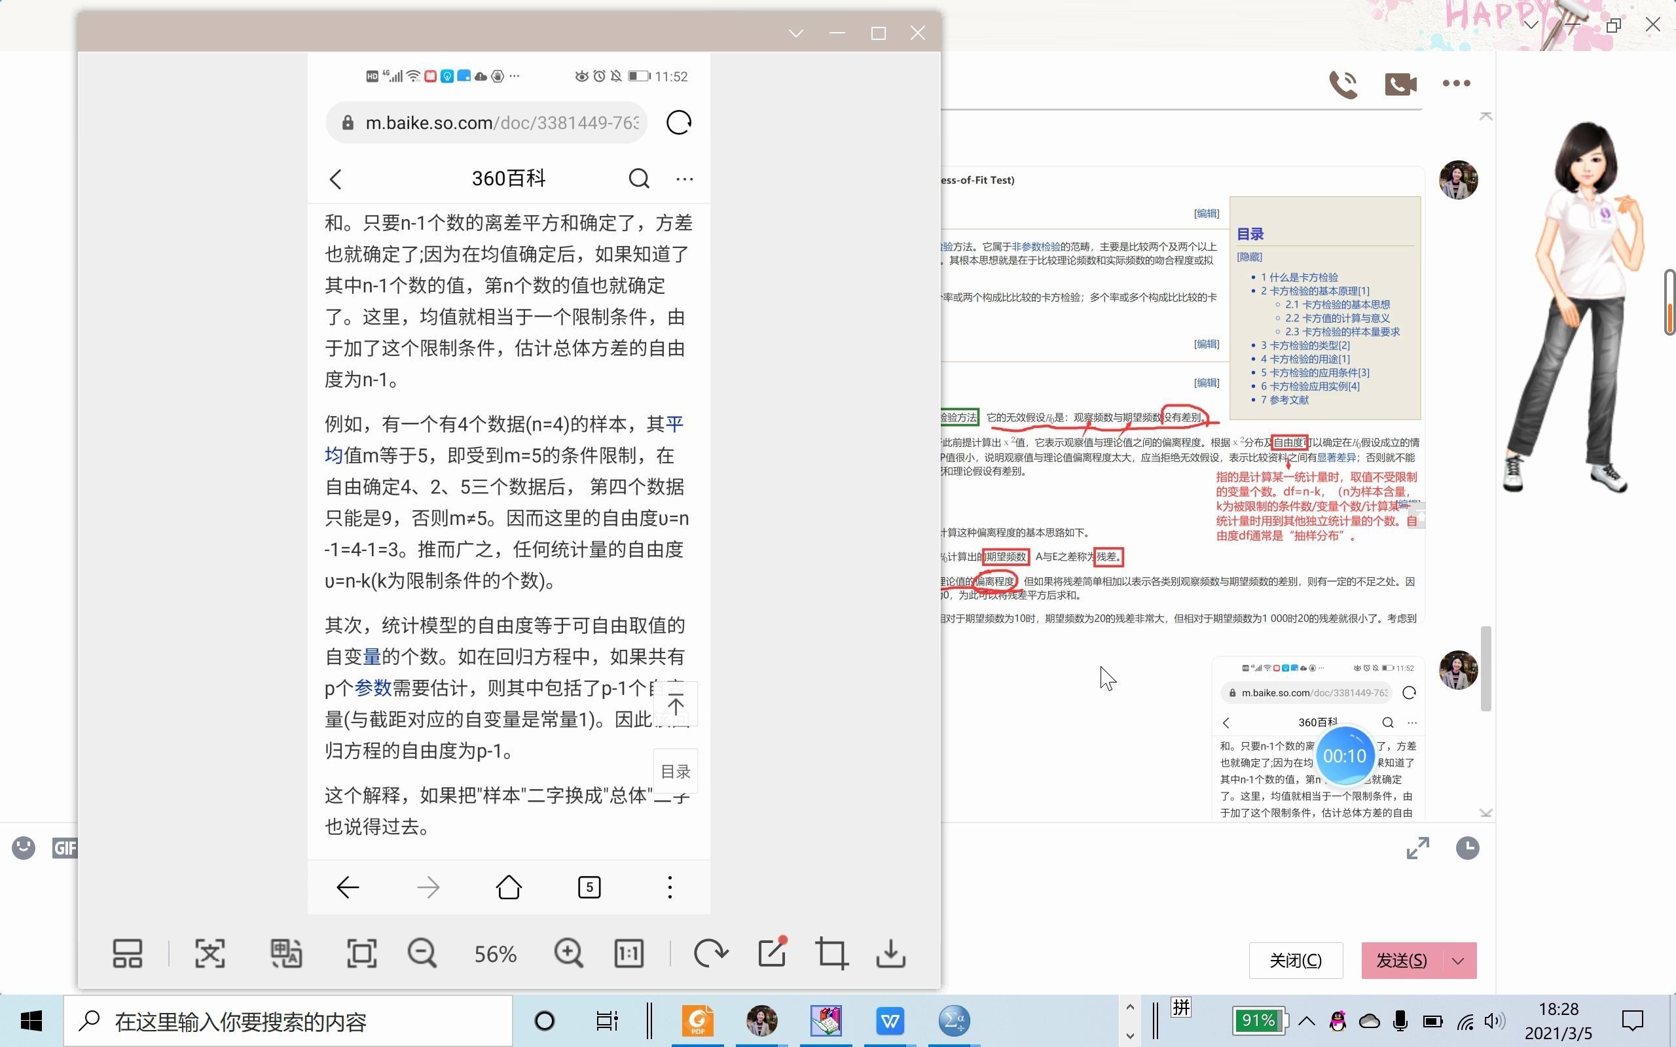
Task: Start a video call
Action: click(x=1400, y=84)
